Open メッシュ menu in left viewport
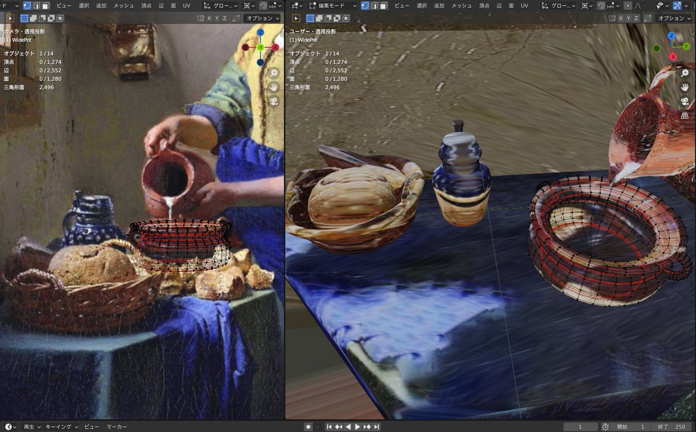This screenshot has height=432, width=696. pos(124,6)
